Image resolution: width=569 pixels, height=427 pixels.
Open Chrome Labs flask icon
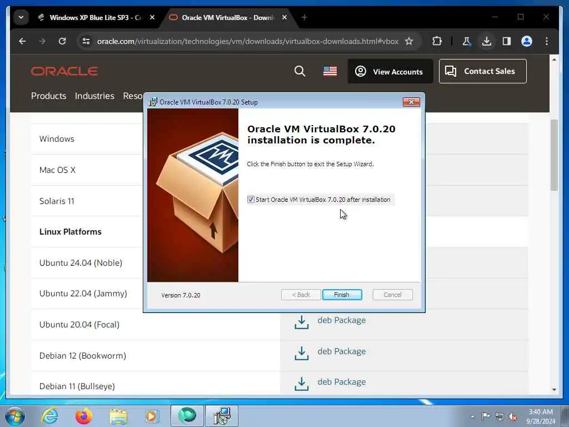[467, 41]
